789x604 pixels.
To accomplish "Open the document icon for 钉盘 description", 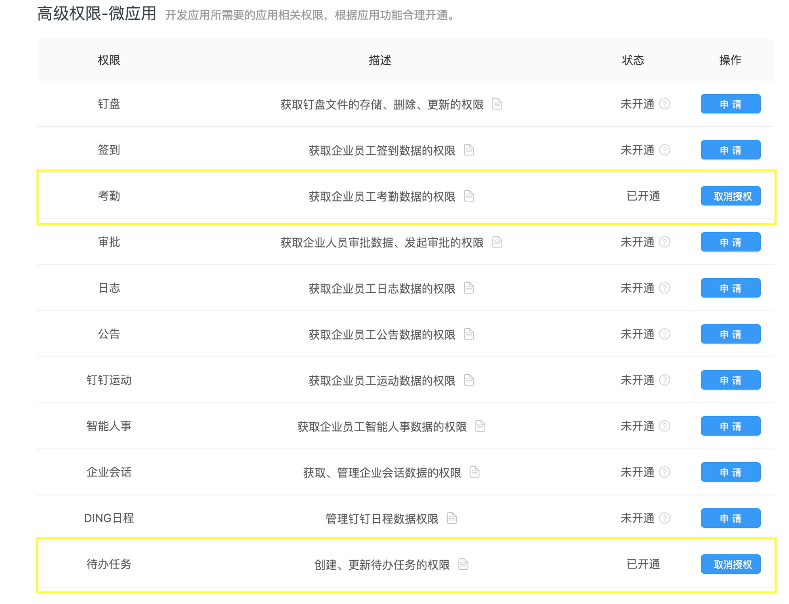I will click(497, 104).
